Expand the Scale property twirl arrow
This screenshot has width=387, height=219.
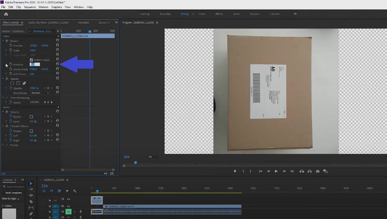pos(6,50)
